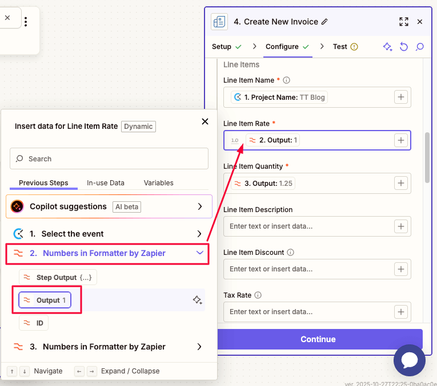Open the AI sparkle assistant icon in tab bar
The height and width of the screenshot is (386, 437).
[x=388, y=46]
